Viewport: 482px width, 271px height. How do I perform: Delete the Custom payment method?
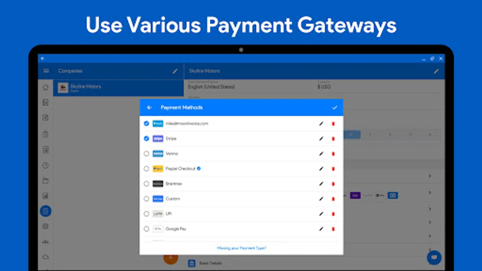[333, 199]
